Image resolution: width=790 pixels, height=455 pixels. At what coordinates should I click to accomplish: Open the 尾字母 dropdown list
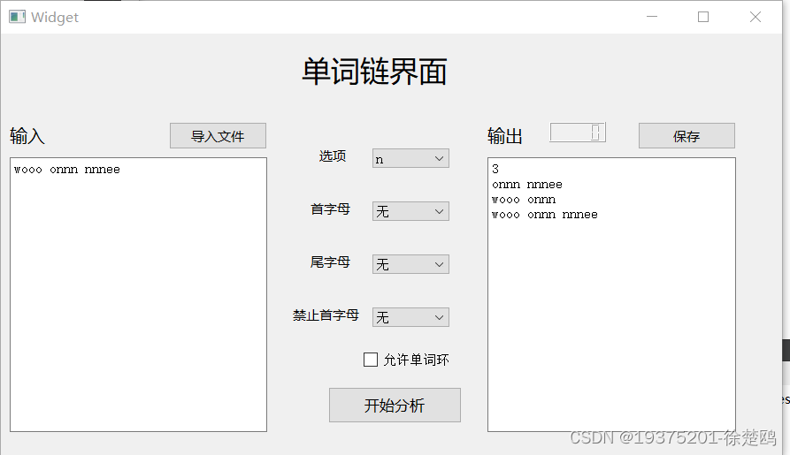410,265
